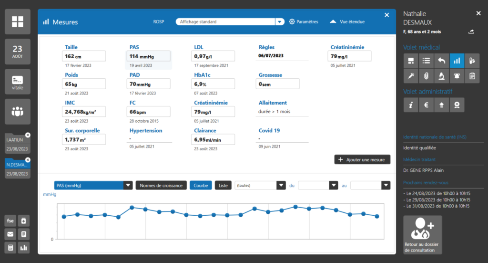
Task: Open the syringe vaccination icon in Volet médical
Action: (410, 76)
